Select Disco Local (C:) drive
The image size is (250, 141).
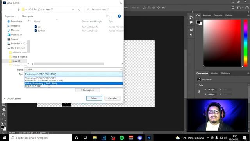[18, 43]
